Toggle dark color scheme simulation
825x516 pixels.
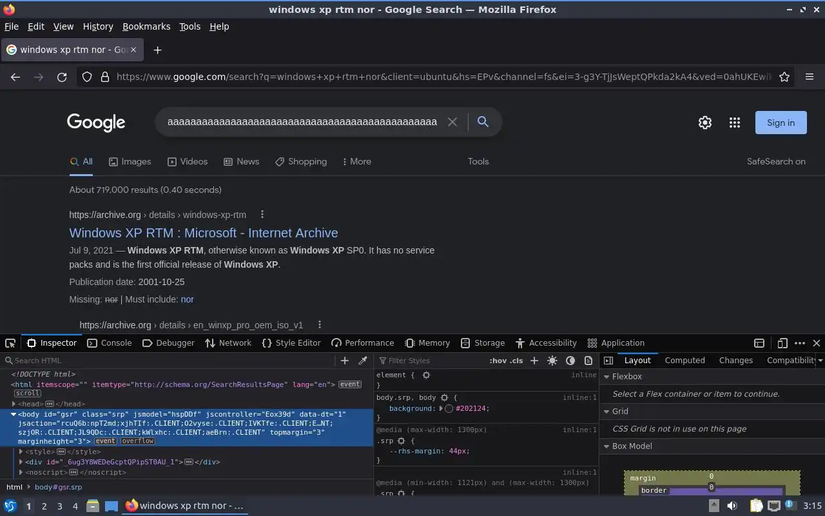570,361
